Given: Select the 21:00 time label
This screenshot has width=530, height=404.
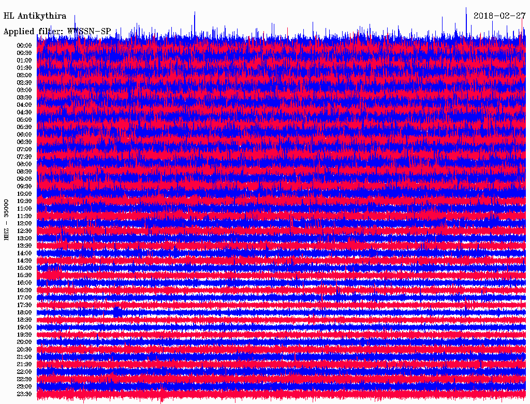Looking at the screenshot, I should point(24,357).
